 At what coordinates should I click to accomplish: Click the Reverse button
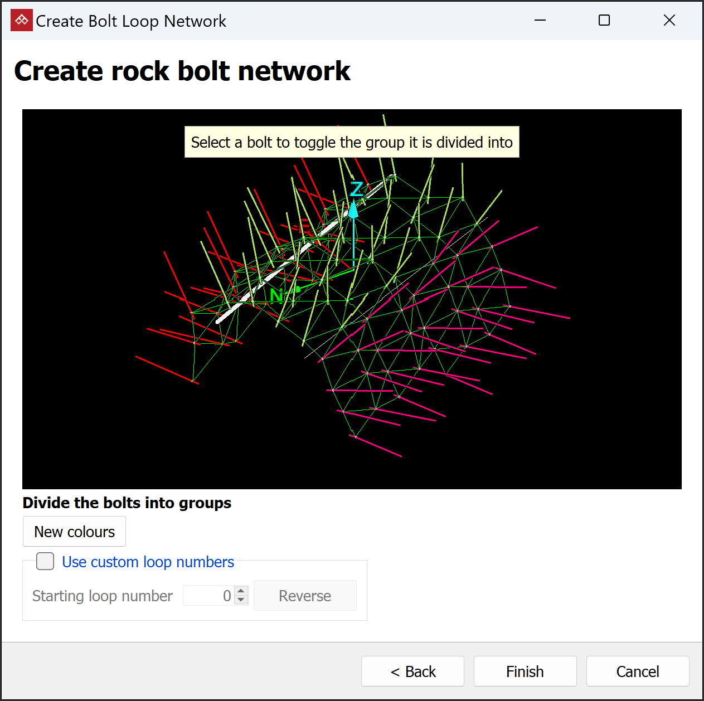(x=305, y=596)
